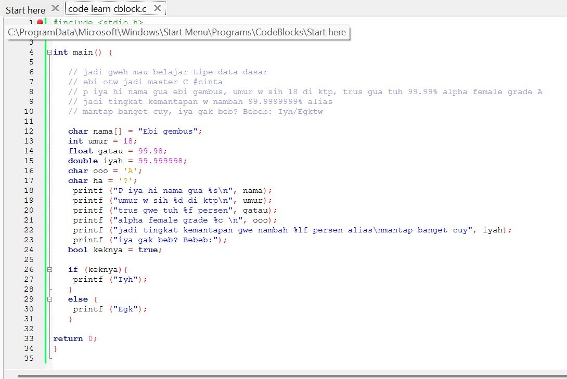
Task: Click on 'bool keknya = true;'
Action: point(115,250)
